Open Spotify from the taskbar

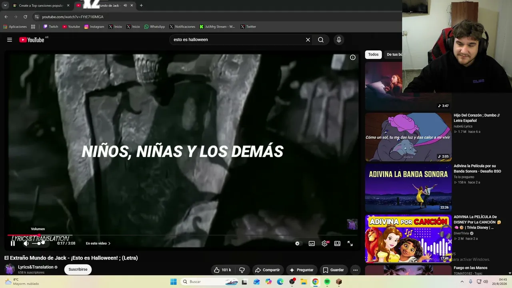pyautogui.click(x=327, y=282)
